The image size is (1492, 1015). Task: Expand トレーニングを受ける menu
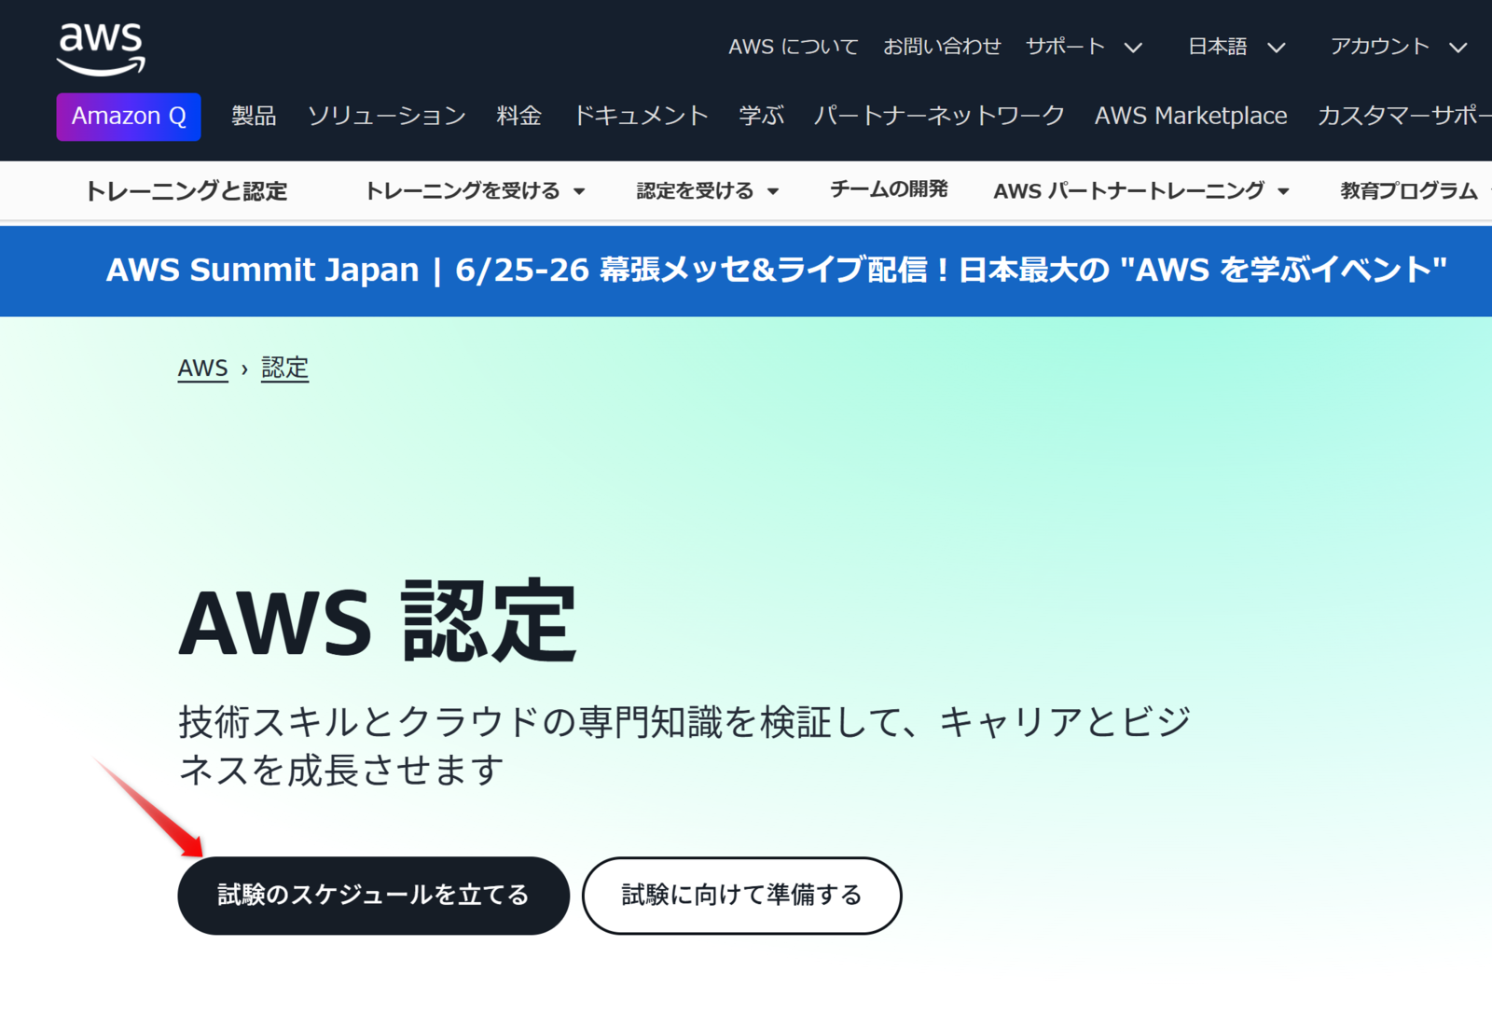click(x=476, y=190)
